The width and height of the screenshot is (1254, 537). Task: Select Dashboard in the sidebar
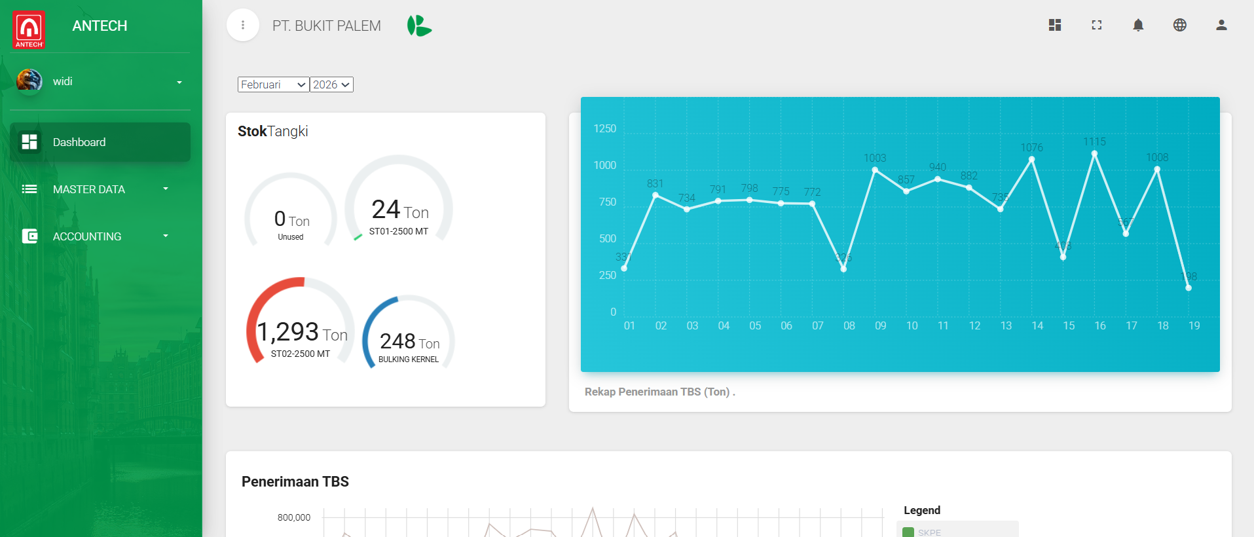(x=100, y=142)
